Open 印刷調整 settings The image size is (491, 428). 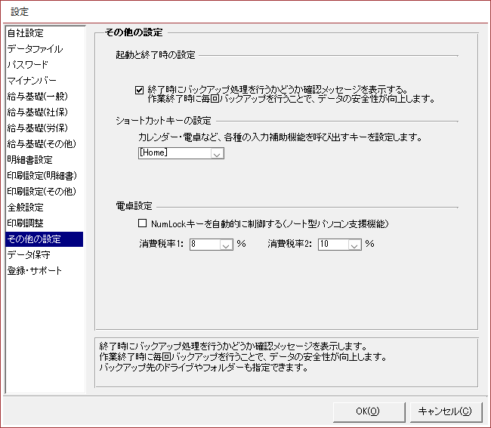tap(26, 223)
